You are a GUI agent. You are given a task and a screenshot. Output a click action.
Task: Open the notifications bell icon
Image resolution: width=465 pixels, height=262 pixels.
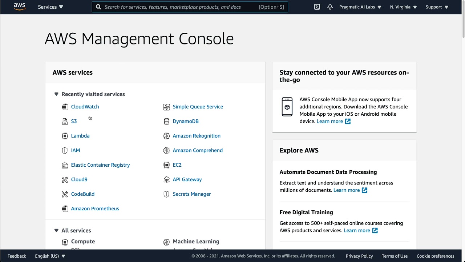[330, 7]
